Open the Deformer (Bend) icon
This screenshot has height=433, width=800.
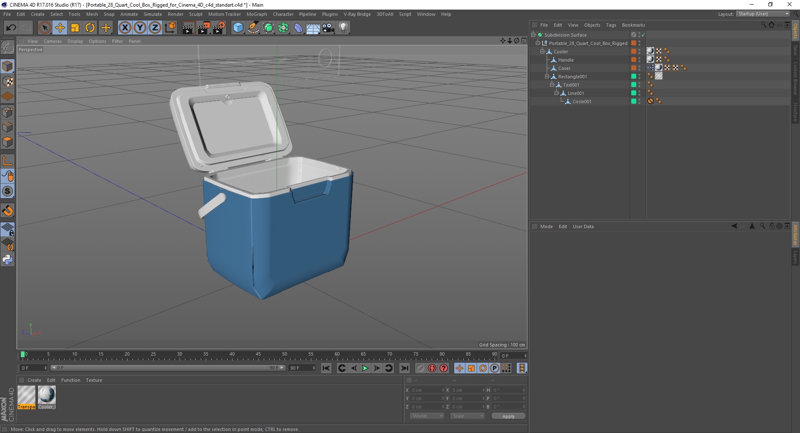298,28
